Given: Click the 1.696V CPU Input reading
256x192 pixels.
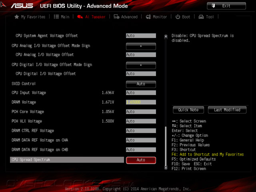Looking at the screenshot, I should click(108, 93).
